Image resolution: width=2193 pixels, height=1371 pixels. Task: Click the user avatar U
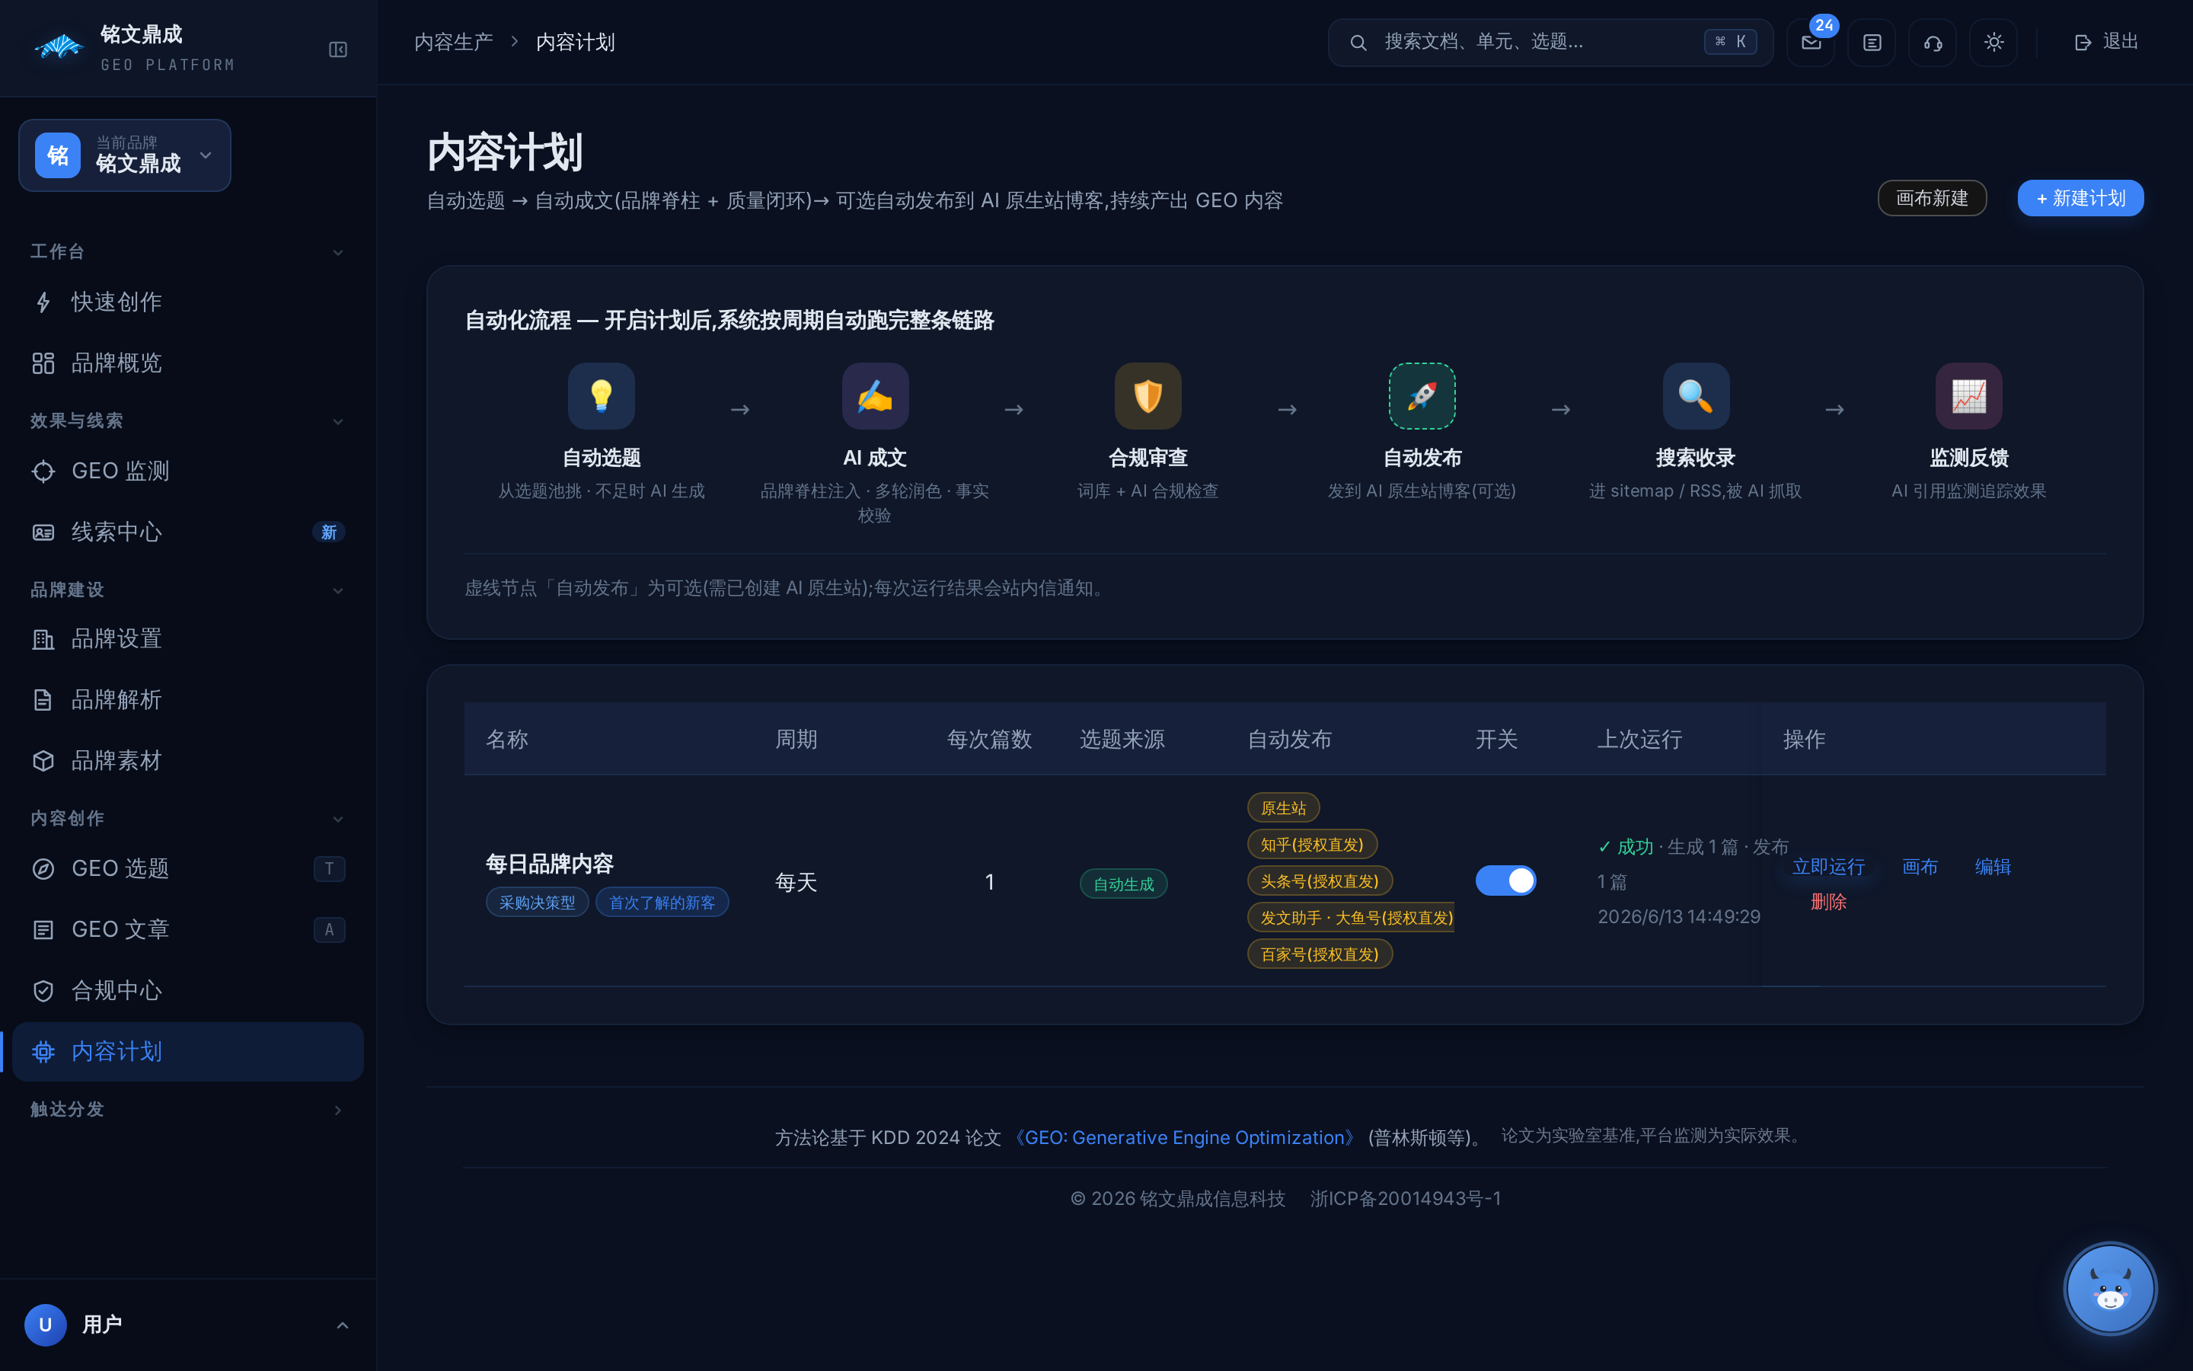point(46,1325)
